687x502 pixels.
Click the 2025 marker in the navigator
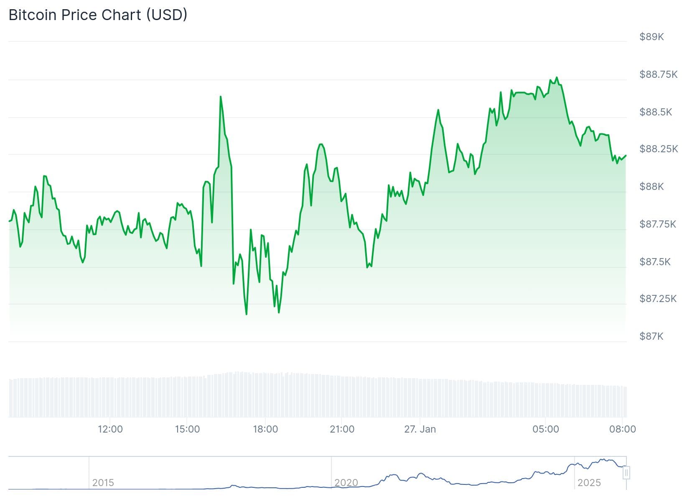coord(589,482)
